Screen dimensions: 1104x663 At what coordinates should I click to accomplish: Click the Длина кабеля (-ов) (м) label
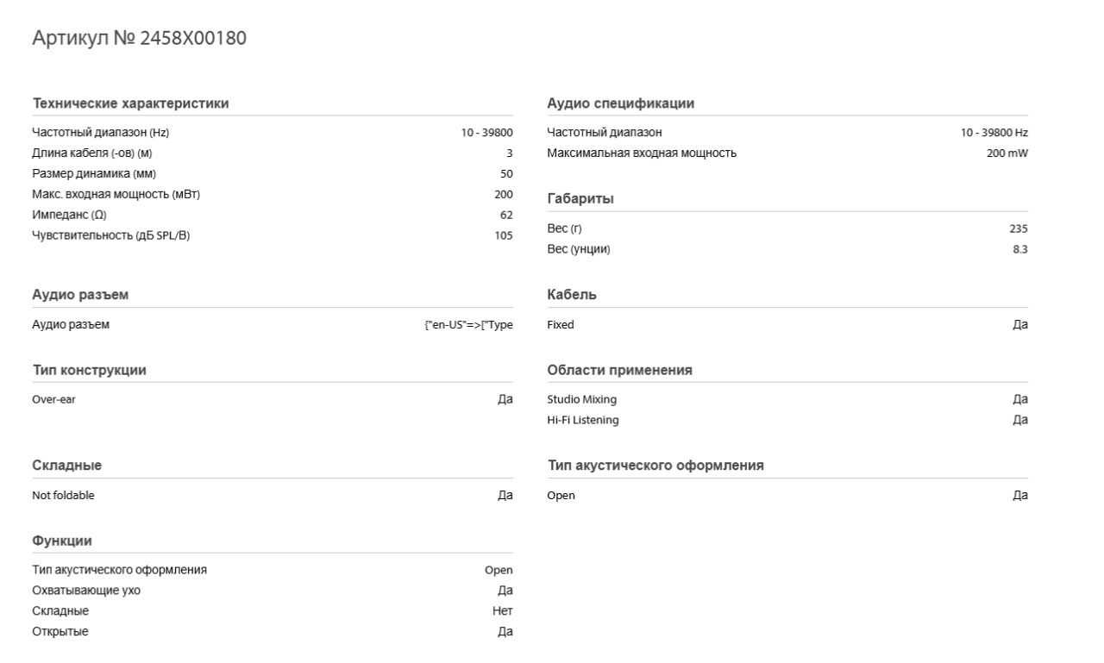pyautogui.click(x=92, y=153)
